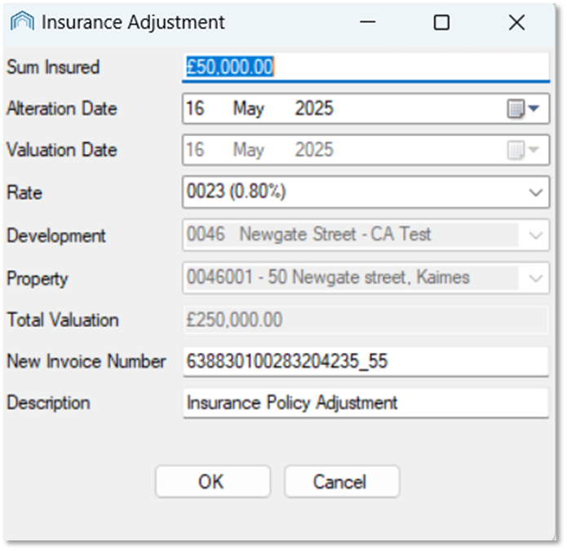Click the application logo icon in title bar
The width and height of the screenshot is (567, 551).
pyautogui.click(x=22, y=21)
